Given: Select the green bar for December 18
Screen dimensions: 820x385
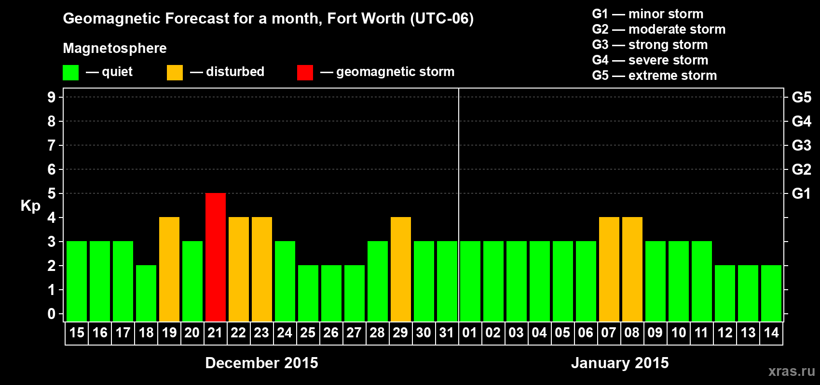Looking at the screenshot, I should pyautogui.click(x=146, y=293).
